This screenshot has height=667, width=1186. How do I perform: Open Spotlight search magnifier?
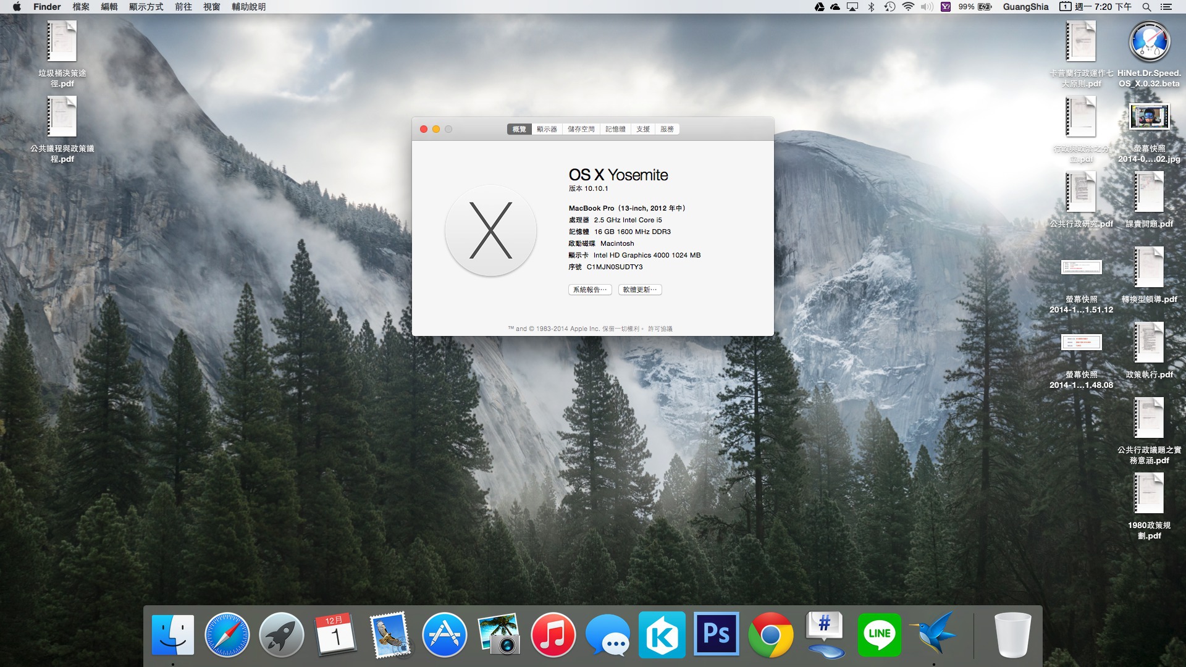point(1146,7)
